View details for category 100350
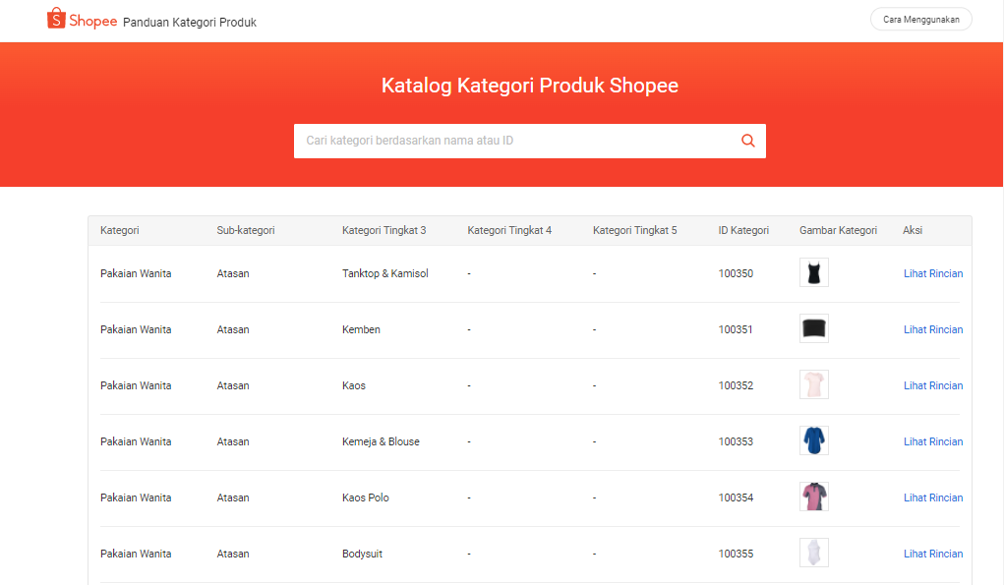Image resolution: width=1004 pixels, height=585 pixels. [933, 273]
